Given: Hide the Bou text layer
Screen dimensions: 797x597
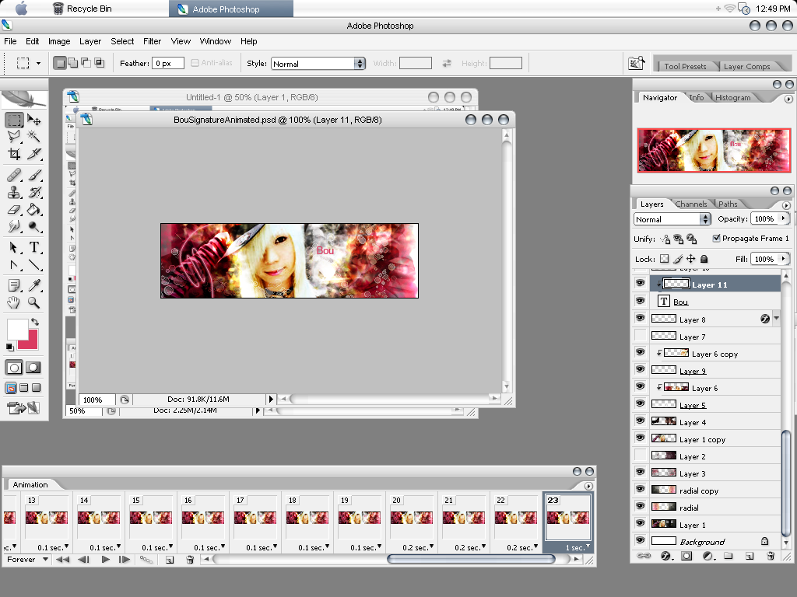Looking at the screenshot, I should tap(641, 301).
